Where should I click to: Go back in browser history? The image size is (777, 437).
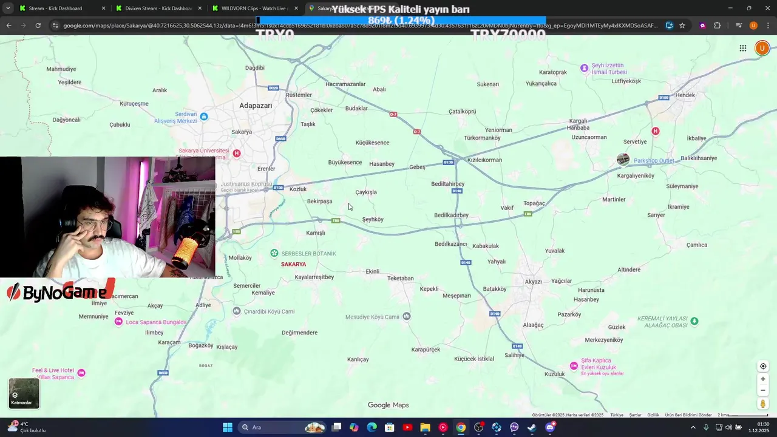8,25
